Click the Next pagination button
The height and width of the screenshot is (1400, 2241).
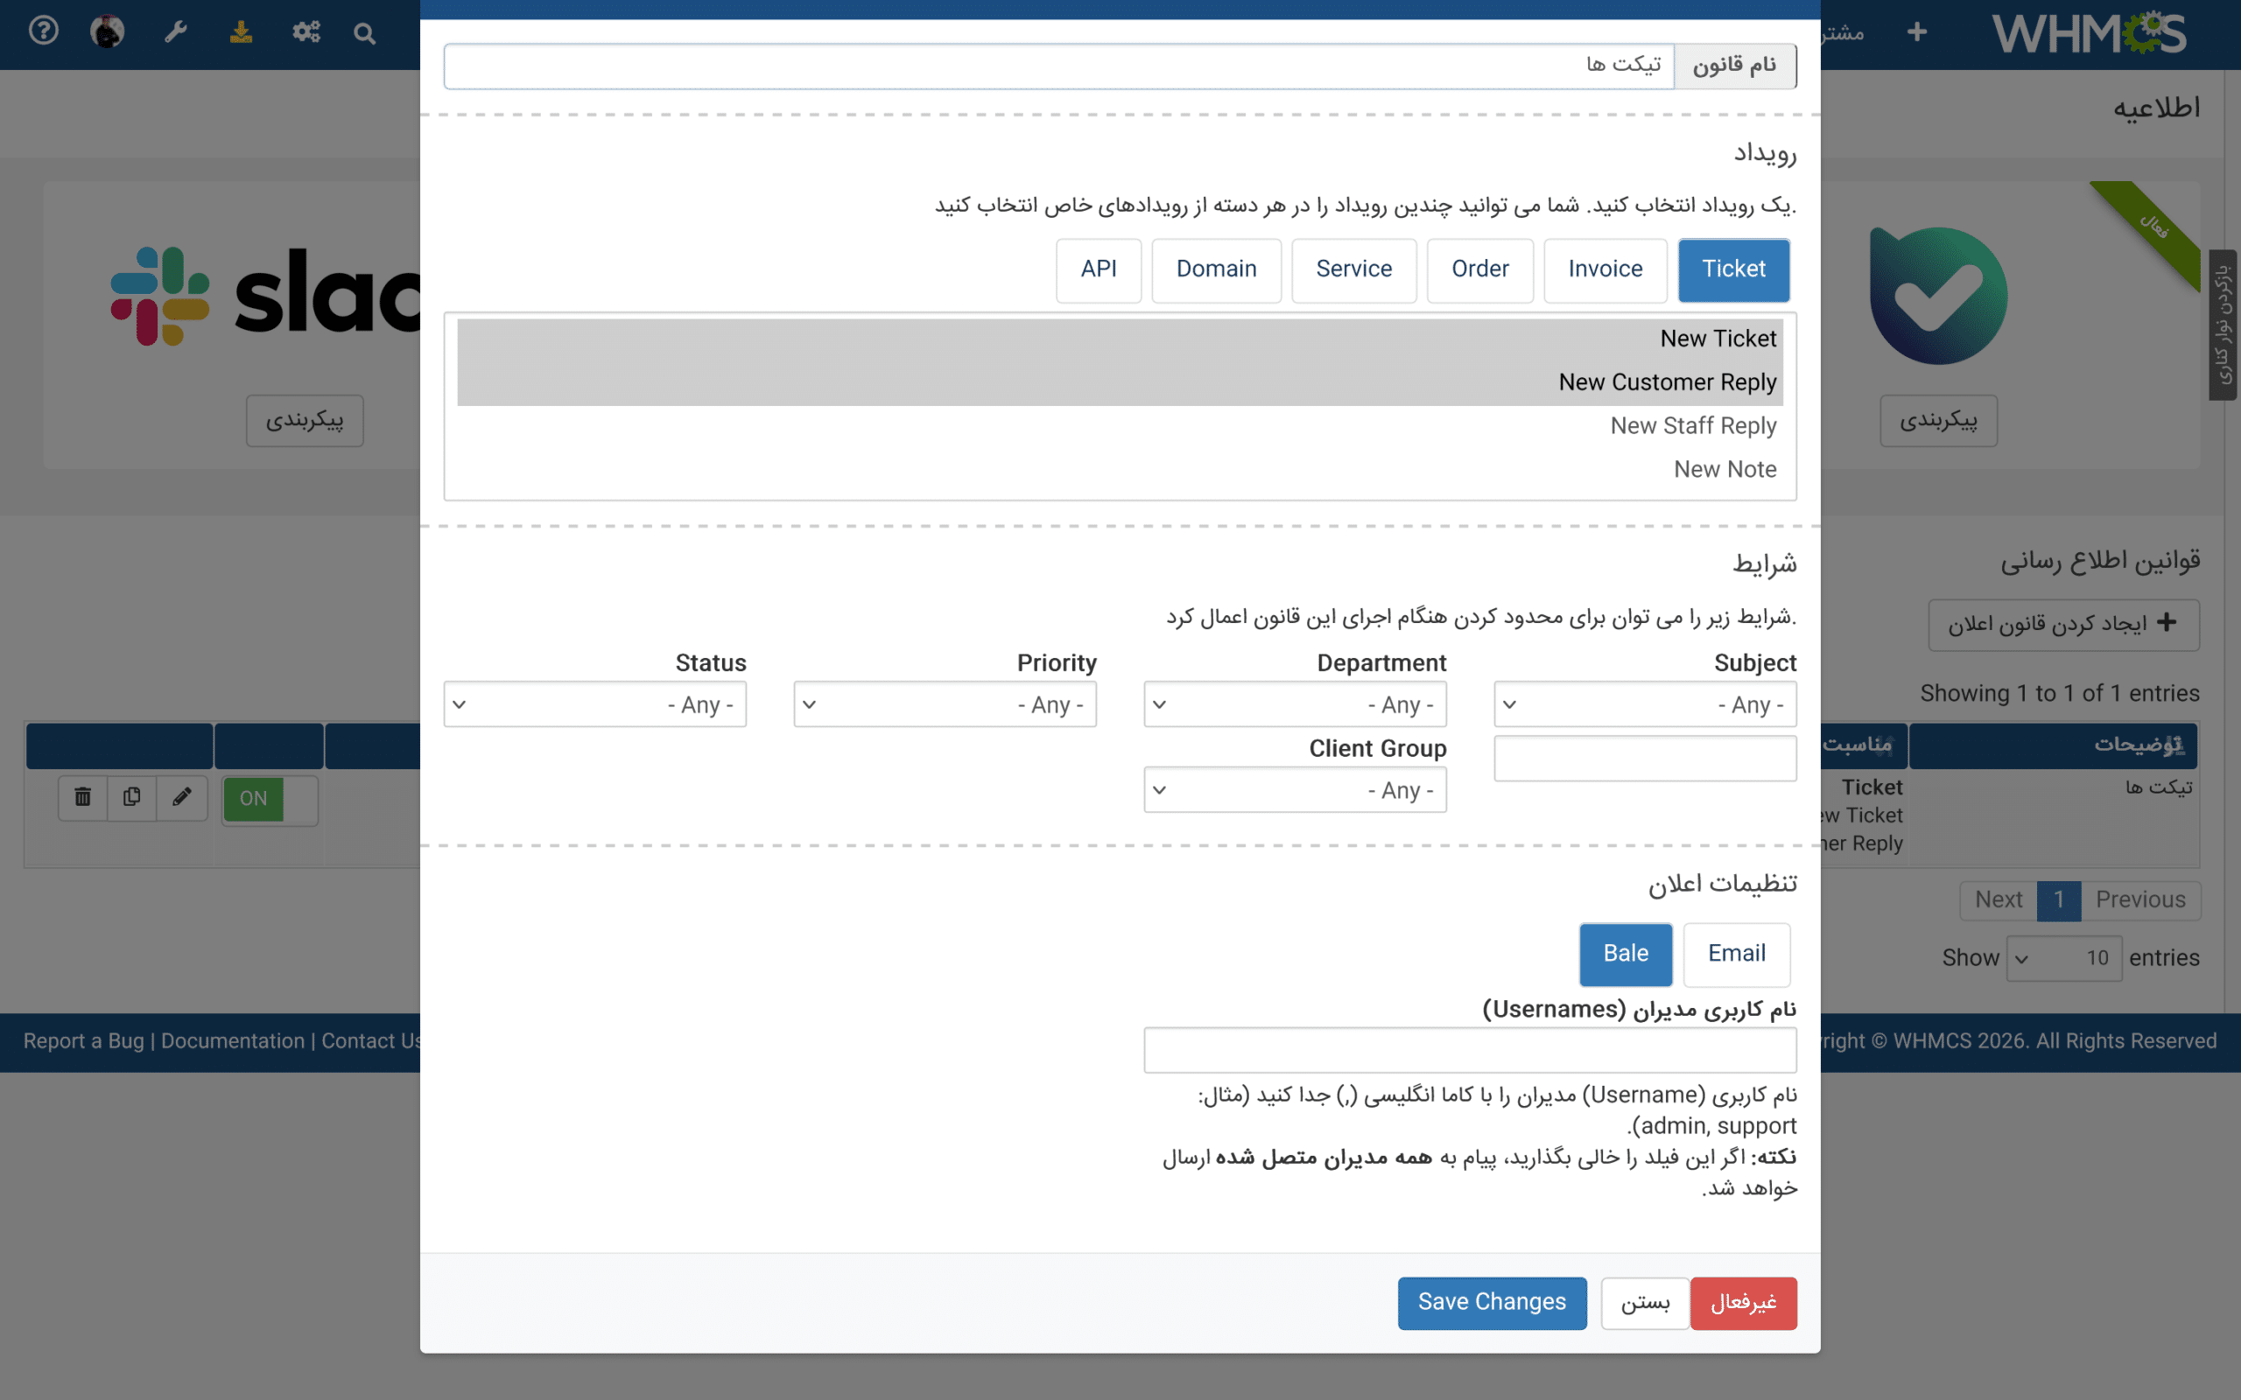pyautogui.click(x=1999, y=900)
